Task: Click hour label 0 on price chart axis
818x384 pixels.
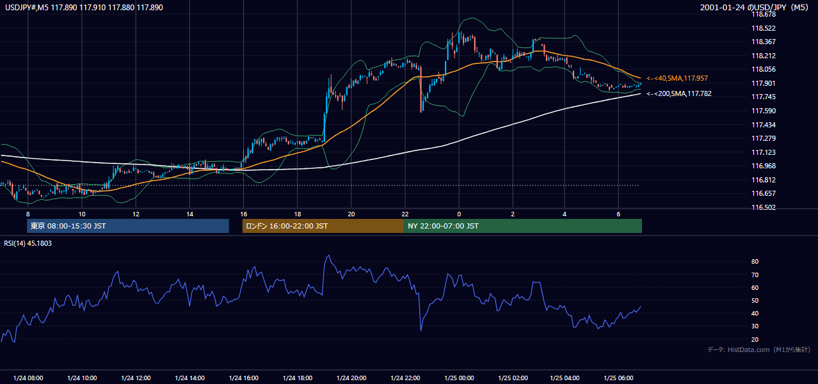Action: (459, 213)
